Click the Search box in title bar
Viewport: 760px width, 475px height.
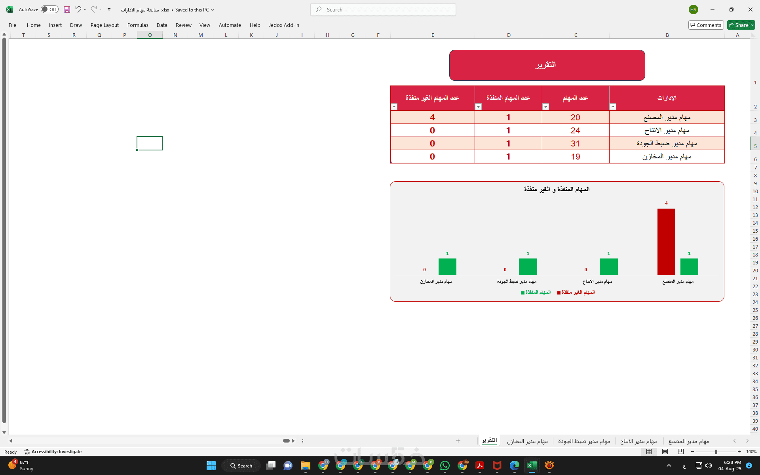pos(383,9)
